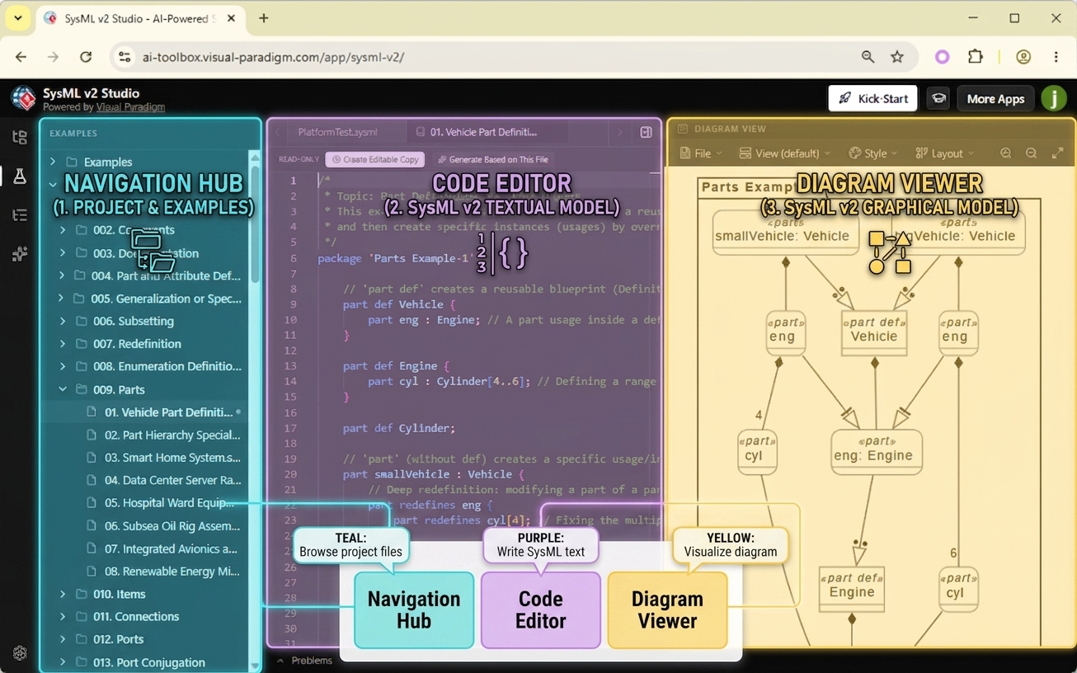This screenshot has height=673, width=1077.
Task: Open a new browser tab
Action: [264, 18]
